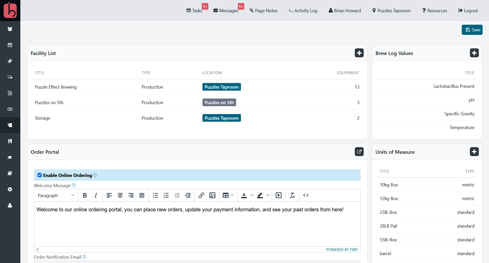Align text left in Welcome Message editor

click(x=109, y=195)
